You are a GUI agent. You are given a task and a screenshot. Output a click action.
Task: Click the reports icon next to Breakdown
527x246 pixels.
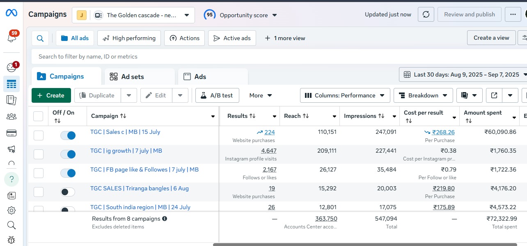click(469, 95)
